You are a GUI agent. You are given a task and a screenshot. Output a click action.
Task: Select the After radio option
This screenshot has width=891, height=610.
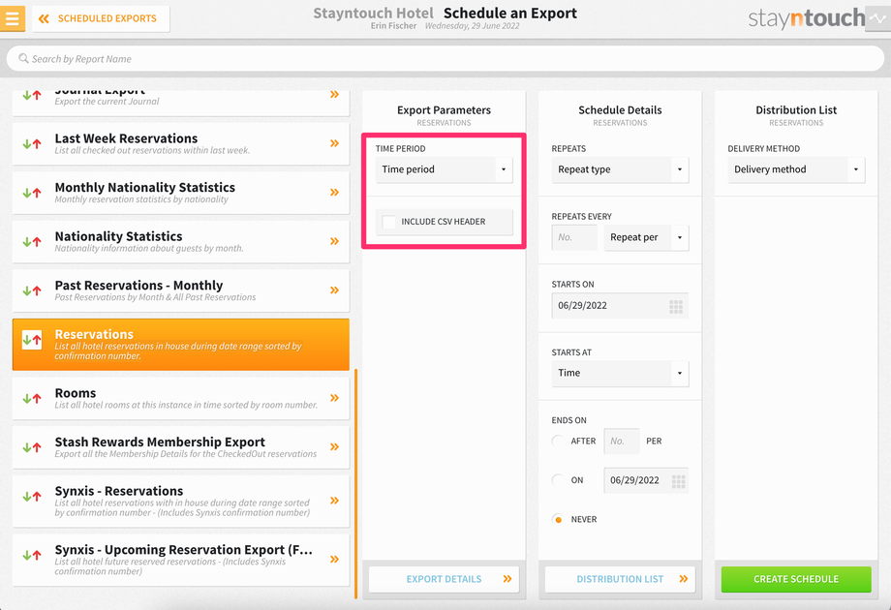[x=558, y=441]
